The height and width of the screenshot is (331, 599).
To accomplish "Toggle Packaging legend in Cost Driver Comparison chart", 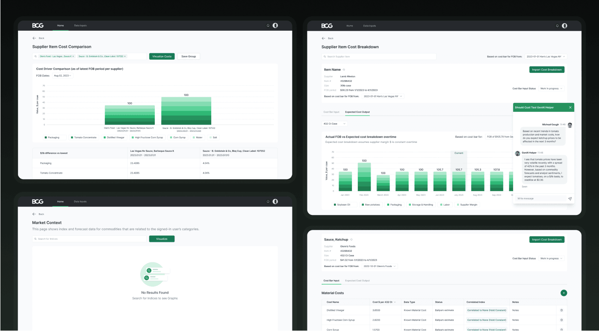I will point(55,137).
